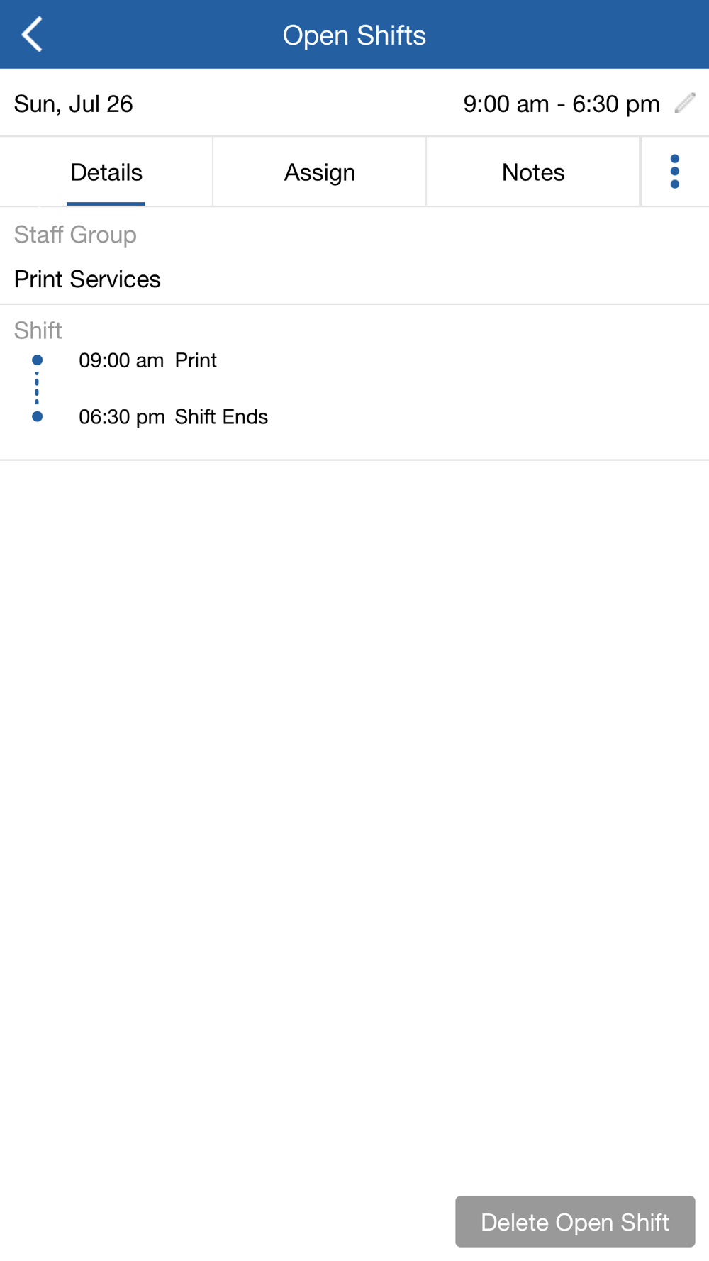Tap the 9:00 am - 6:30 pm time range
This screenshot has height=1261, width=709.
click(562, 104)
